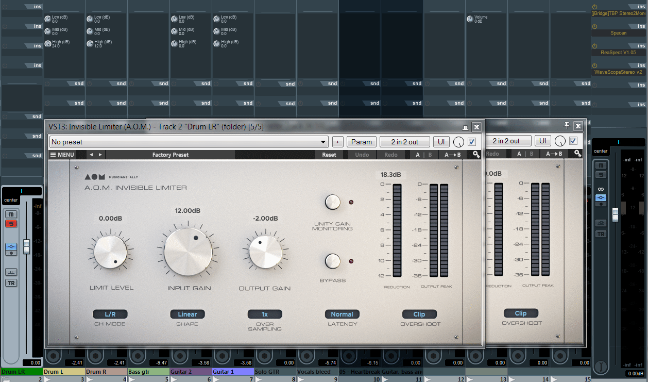The width and height of the screenshot is (648, 382).
Task: Toggle the enable checkbox in rear plugin window
Action: click(x=573, y=141)
